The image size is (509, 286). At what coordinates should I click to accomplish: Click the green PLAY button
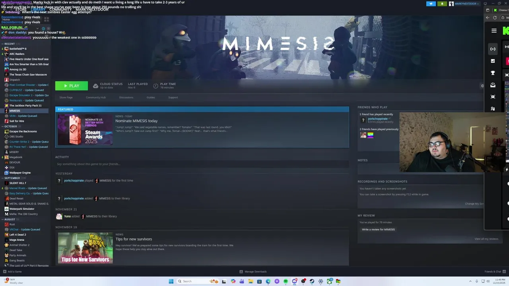pyautogui.click(x=72, y=86)
